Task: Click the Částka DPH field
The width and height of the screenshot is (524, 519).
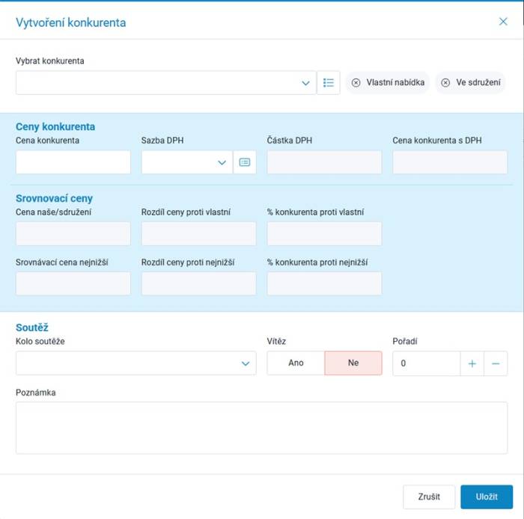Action: (x=324, y=162)
